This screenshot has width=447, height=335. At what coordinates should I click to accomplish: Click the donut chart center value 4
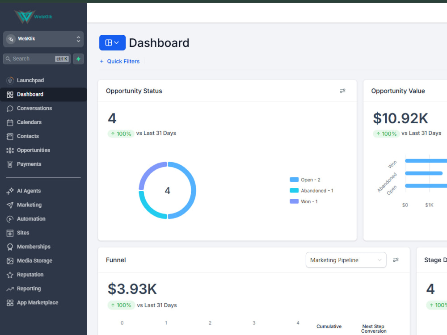167,191
